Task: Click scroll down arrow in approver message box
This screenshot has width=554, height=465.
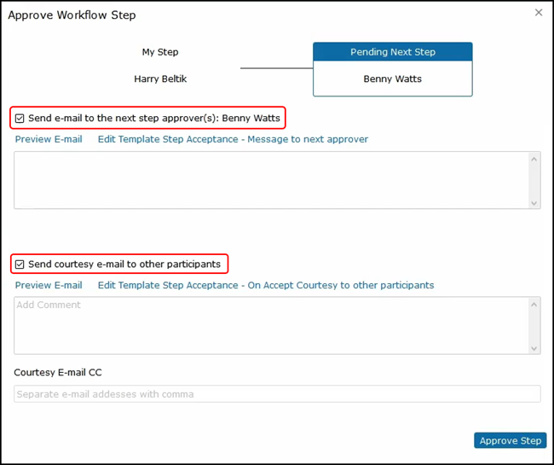Action: 534,202
